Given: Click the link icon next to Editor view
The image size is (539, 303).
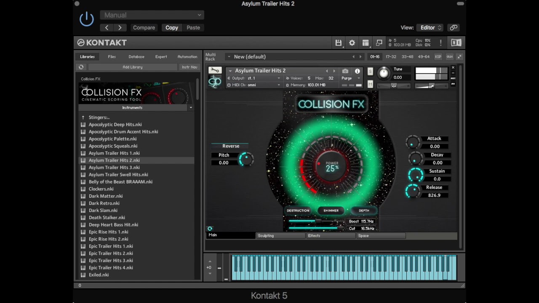Looking at the screenshot, I should coord(454,27).
